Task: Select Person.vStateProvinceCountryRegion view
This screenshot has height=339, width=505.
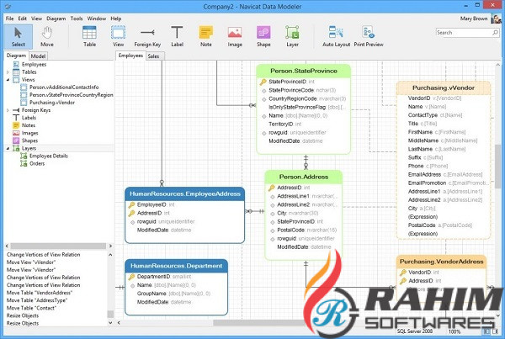Action: (x=72, y=95)
